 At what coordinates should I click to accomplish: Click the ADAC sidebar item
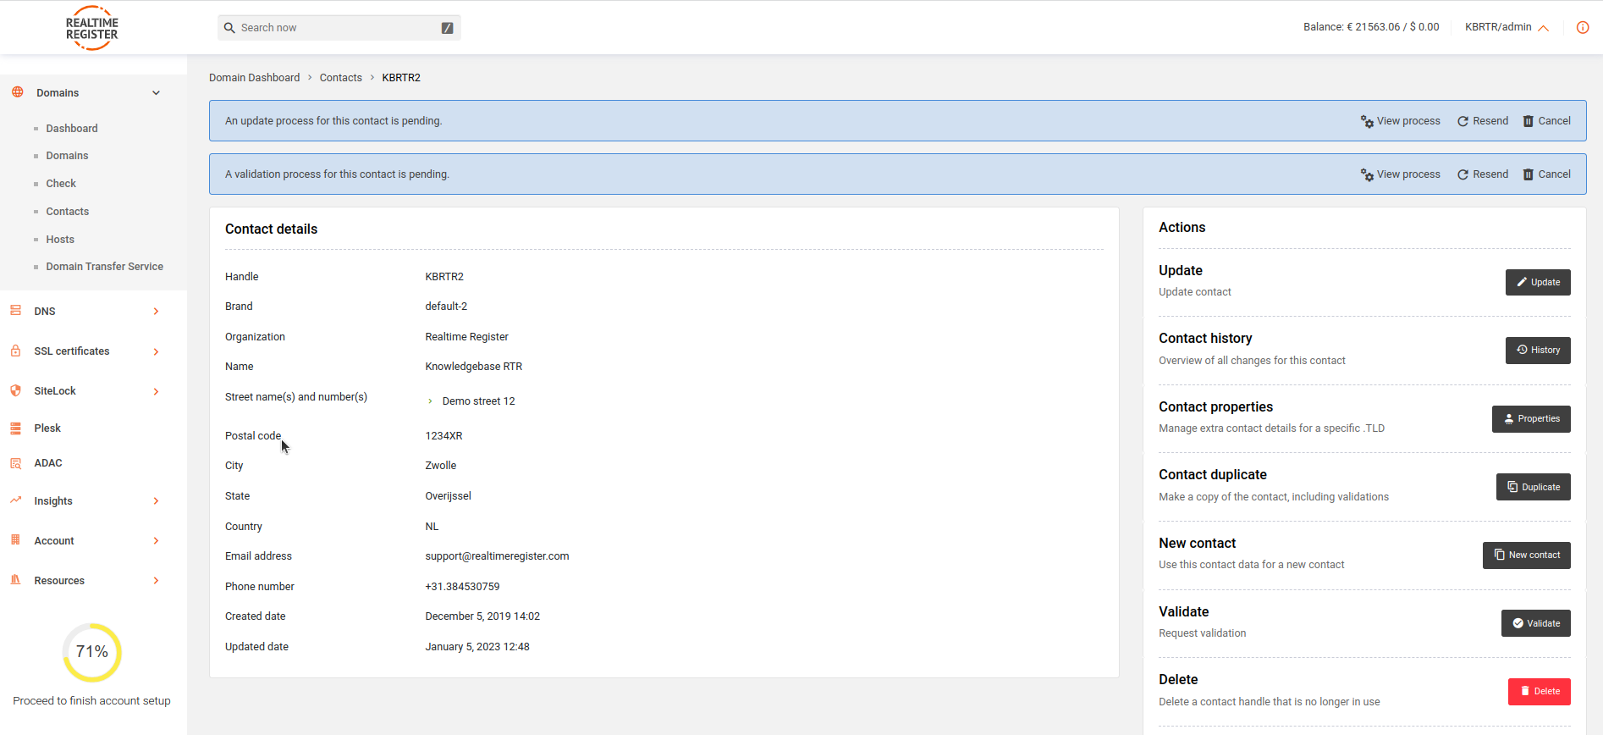coord(48,463)
